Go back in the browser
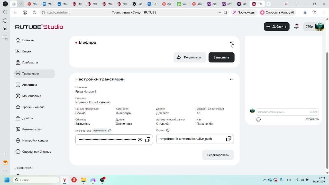The image size is (329, 185). tap(15, 12)
